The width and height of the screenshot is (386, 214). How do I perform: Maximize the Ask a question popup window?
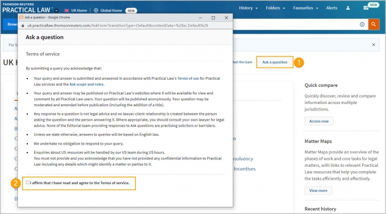coord(213,18)
